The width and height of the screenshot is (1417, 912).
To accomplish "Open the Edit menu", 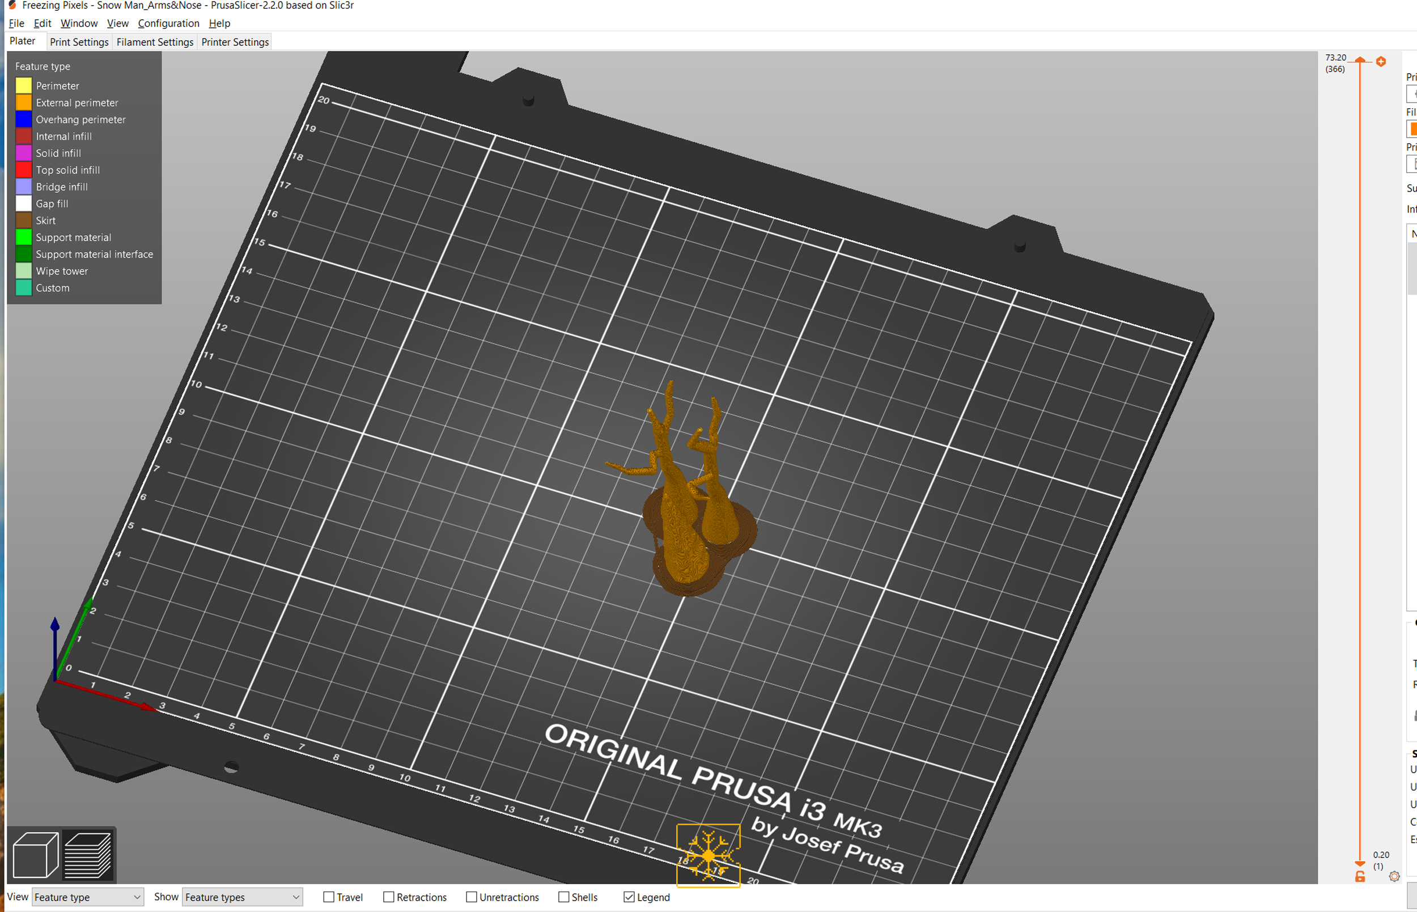I will (42, 23).
